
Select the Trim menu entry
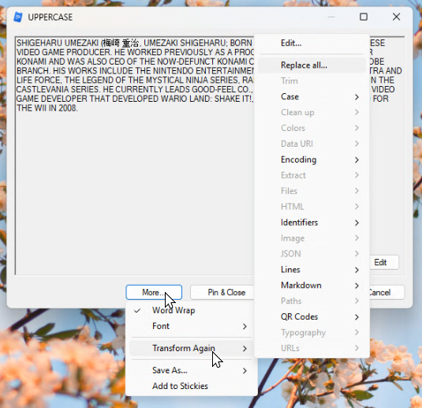point(312,80)
